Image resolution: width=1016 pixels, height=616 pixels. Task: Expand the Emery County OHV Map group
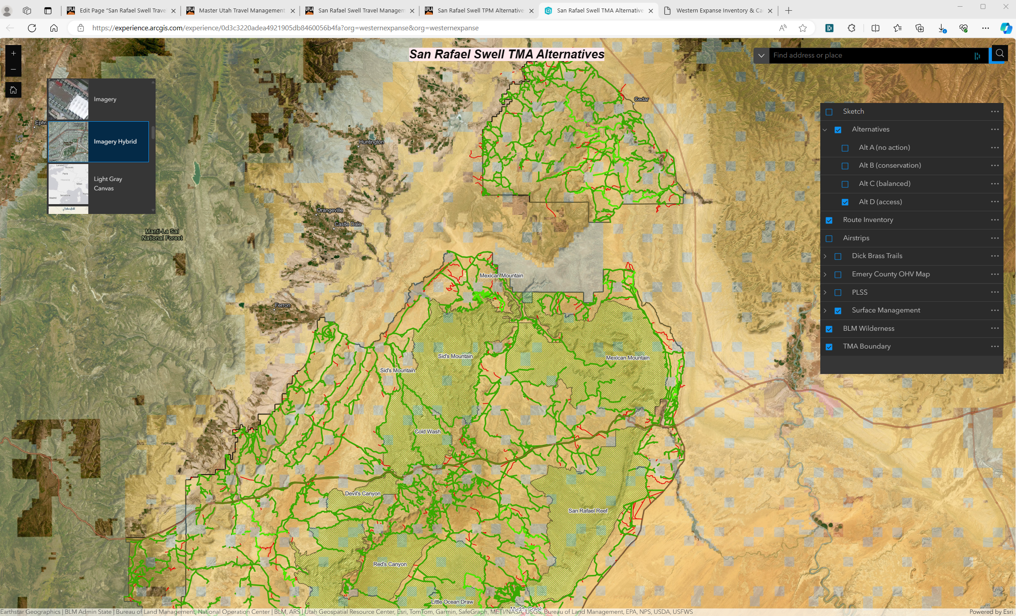click(x=825, y=275)
